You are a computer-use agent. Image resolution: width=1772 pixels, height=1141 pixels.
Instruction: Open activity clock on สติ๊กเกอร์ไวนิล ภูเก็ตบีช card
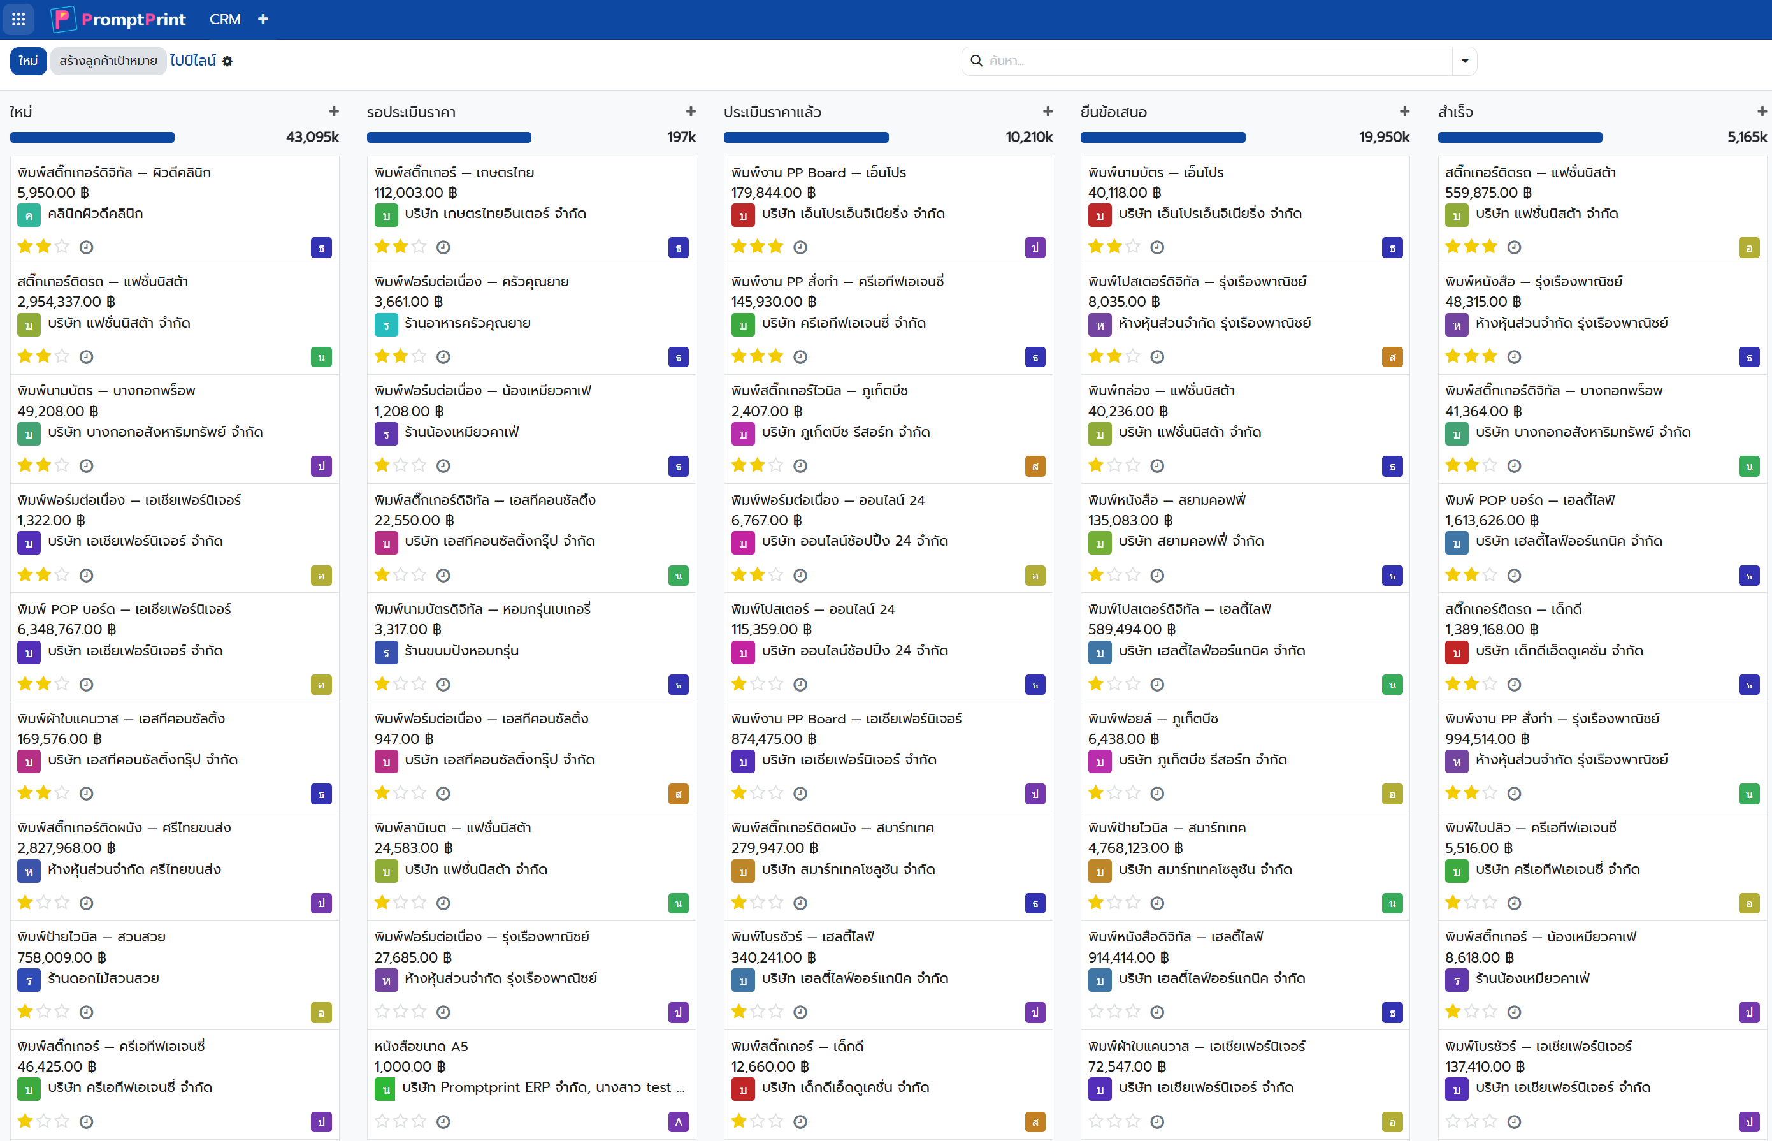[x=800, y=466]
